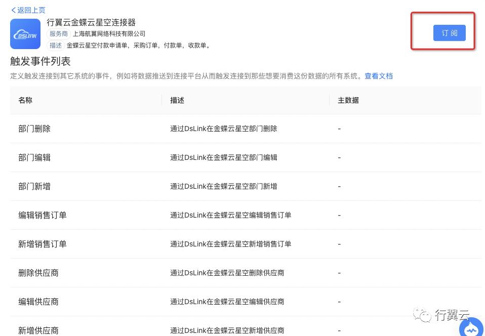Viewport: 485px width, 336px height.
Task: Select the 主数据 column header
Action: [x=348, y=100]
